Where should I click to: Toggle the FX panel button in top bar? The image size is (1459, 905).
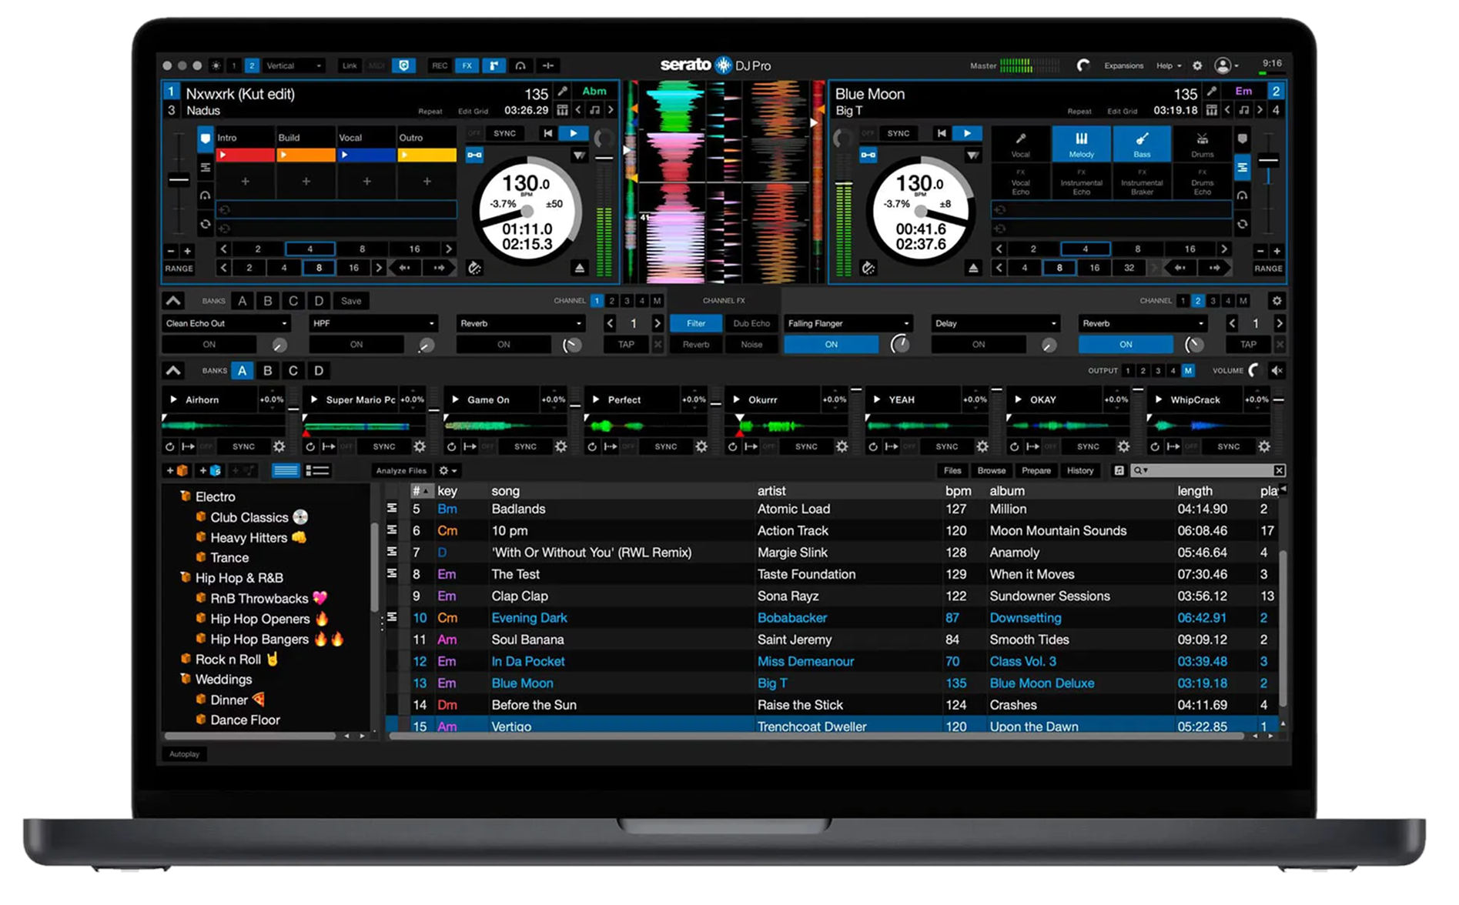tap(467, 65)
